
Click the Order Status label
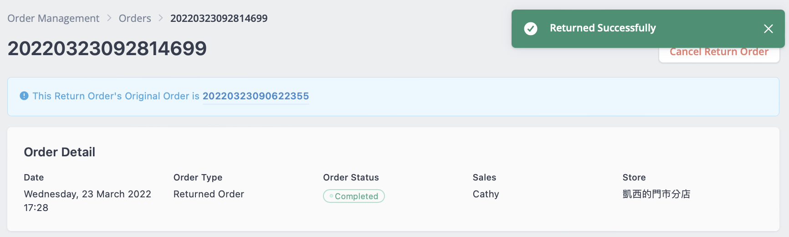click(x=351, y=177)
